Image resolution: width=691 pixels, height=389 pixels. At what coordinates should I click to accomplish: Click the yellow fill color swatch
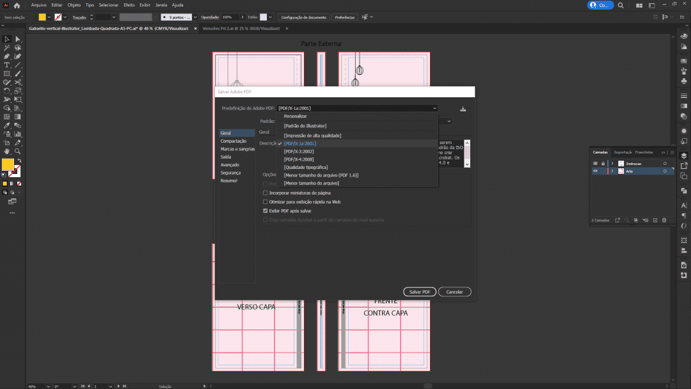coord(8,164)
